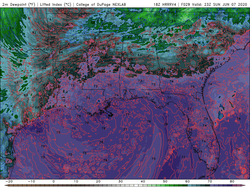Click the 20 tick label on color scale
This screenshot has height=187, width=250.
(x=98, y=181)
